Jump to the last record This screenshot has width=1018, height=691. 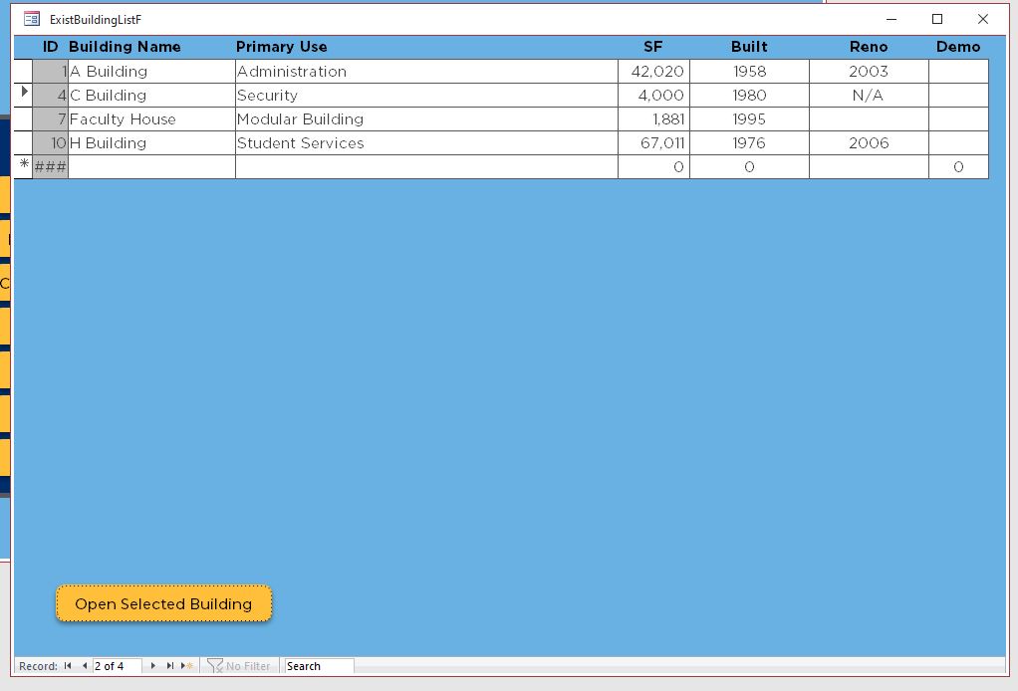170,666
